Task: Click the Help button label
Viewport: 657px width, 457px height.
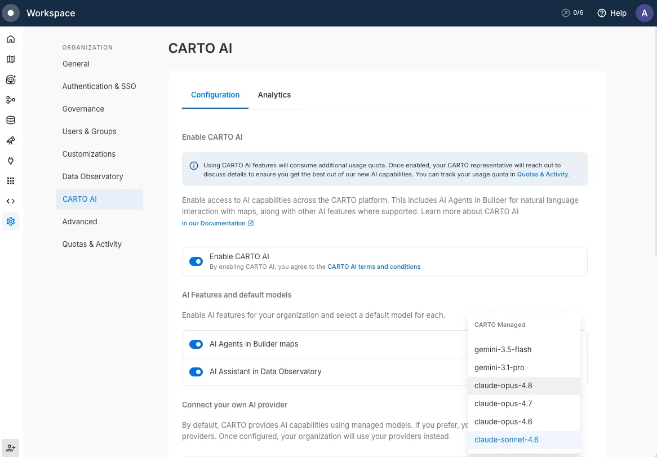Action: [x=618, y=13]
